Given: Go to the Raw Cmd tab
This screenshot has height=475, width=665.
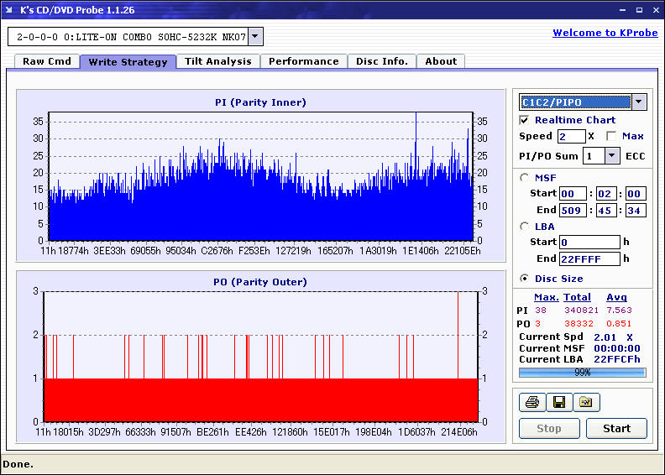Looking at the screenshot, I should click(x=47, y=61).
